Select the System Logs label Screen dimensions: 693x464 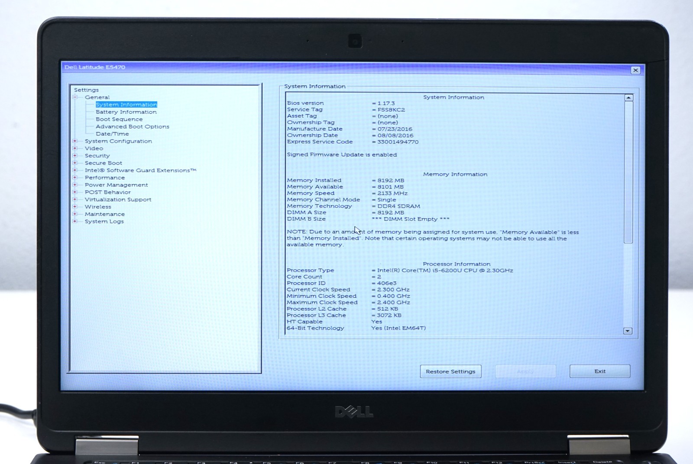pos(104,221)
